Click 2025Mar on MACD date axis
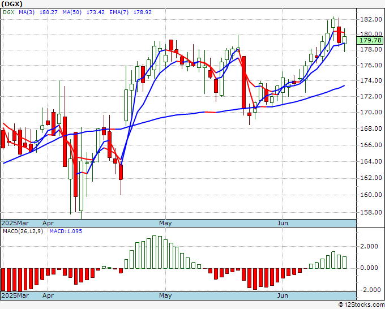The height and width of the screenshot is (309, 385). [x=15, y=295]
